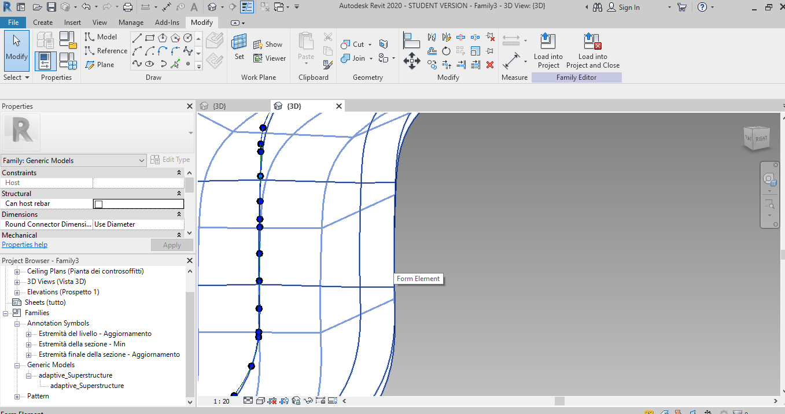Open the File menu
Image resolution: width=785 pixels, height=414 pixels.
13,22
